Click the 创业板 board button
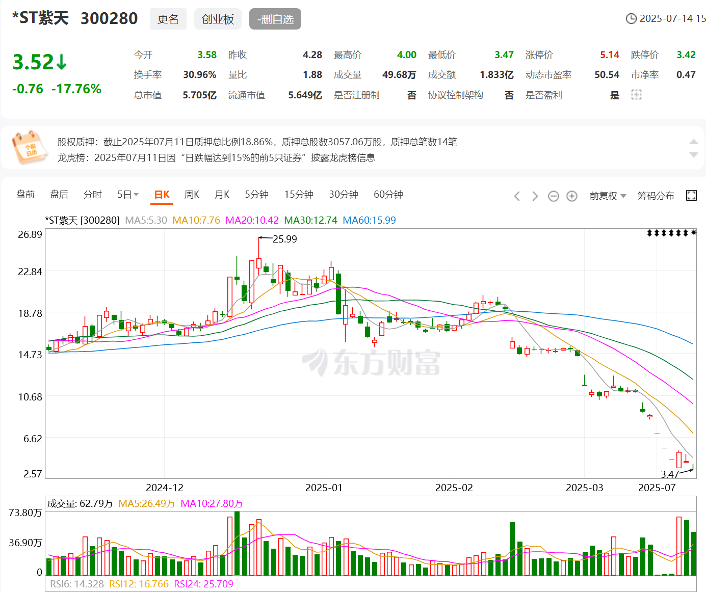This screenshot has height=592, width=706. click(218, 19)
